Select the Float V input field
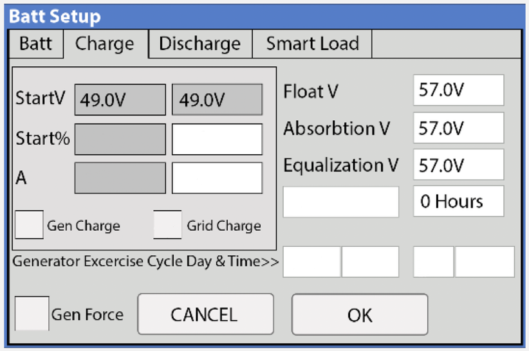Viewport: 529px width, 351px height. [x=458, y=90]
